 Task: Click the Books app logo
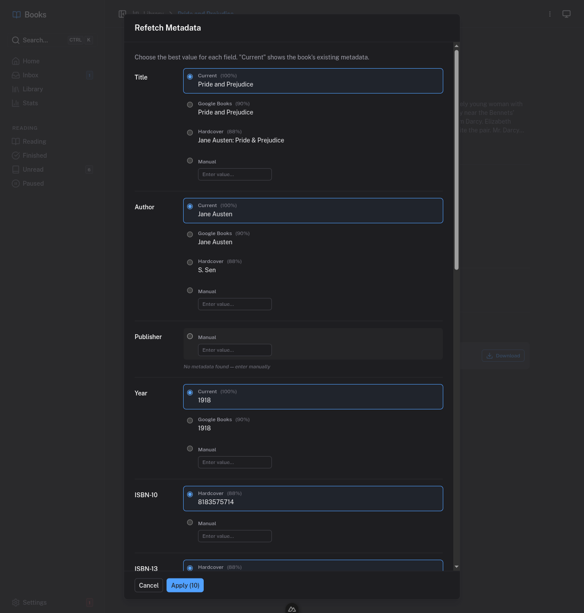click(x=29, y=14)
